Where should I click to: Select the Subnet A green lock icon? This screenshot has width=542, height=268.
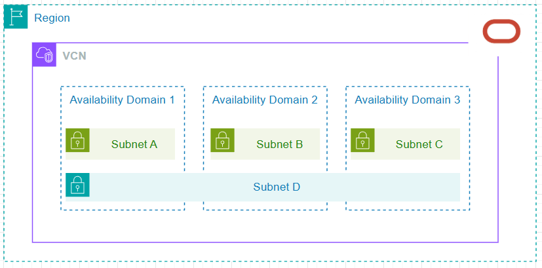pos(77,140)
